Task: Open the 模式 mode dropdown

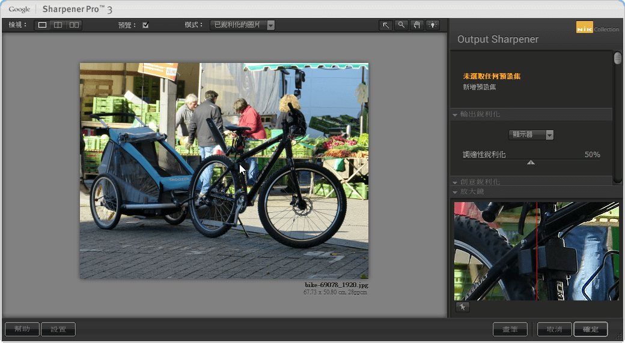Action: tap(242, 25)
